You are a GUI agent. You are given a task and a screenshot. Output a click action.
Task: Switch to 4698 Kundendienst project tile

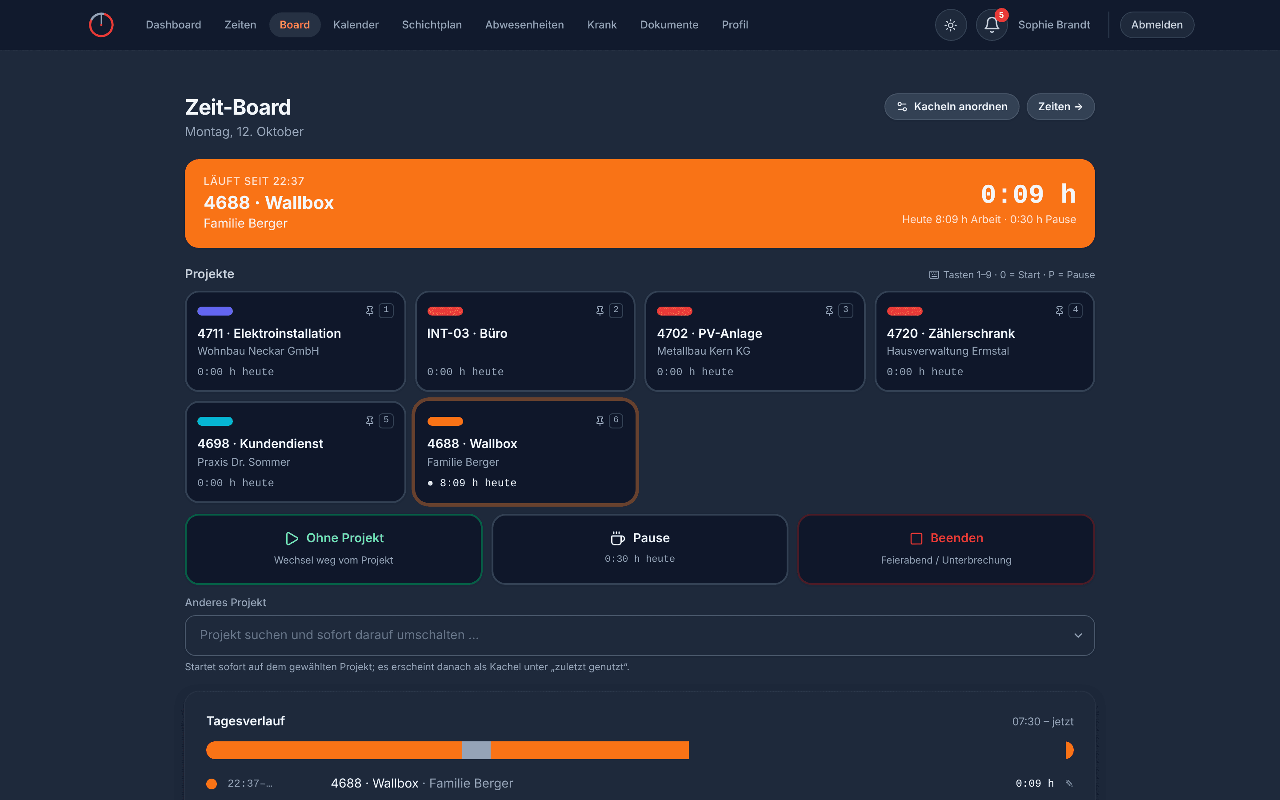pos(295,452)
